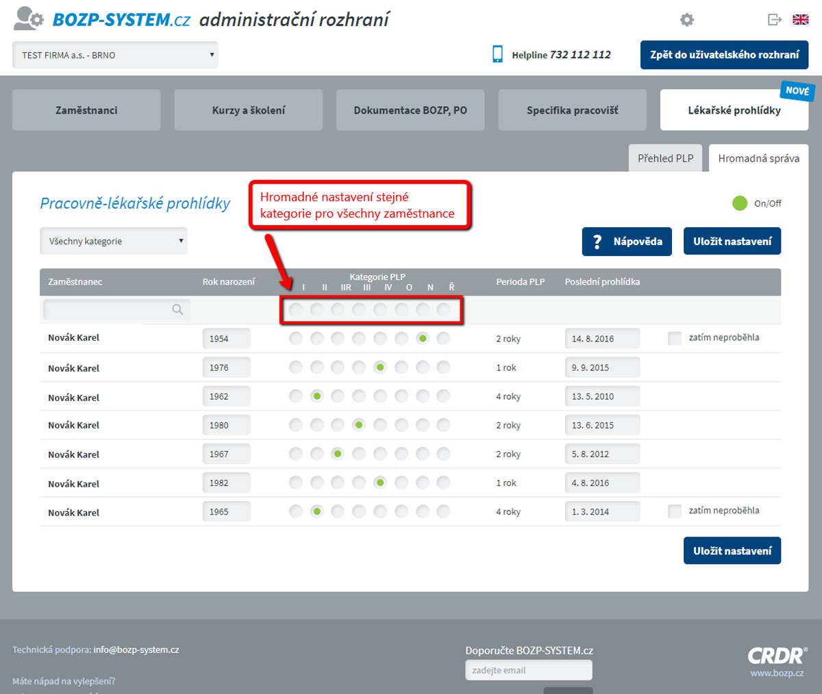Screen dimensions: 822x694
Task: Click the question mark icon on Nápověda
Action: tap(597, 242)
